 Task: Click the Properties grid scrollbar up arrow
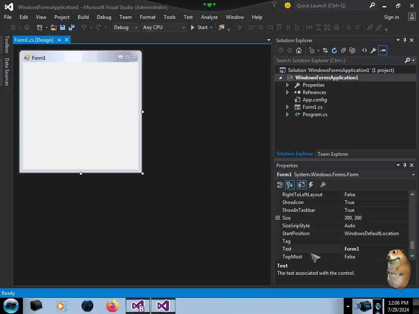[x=412, y=194]
